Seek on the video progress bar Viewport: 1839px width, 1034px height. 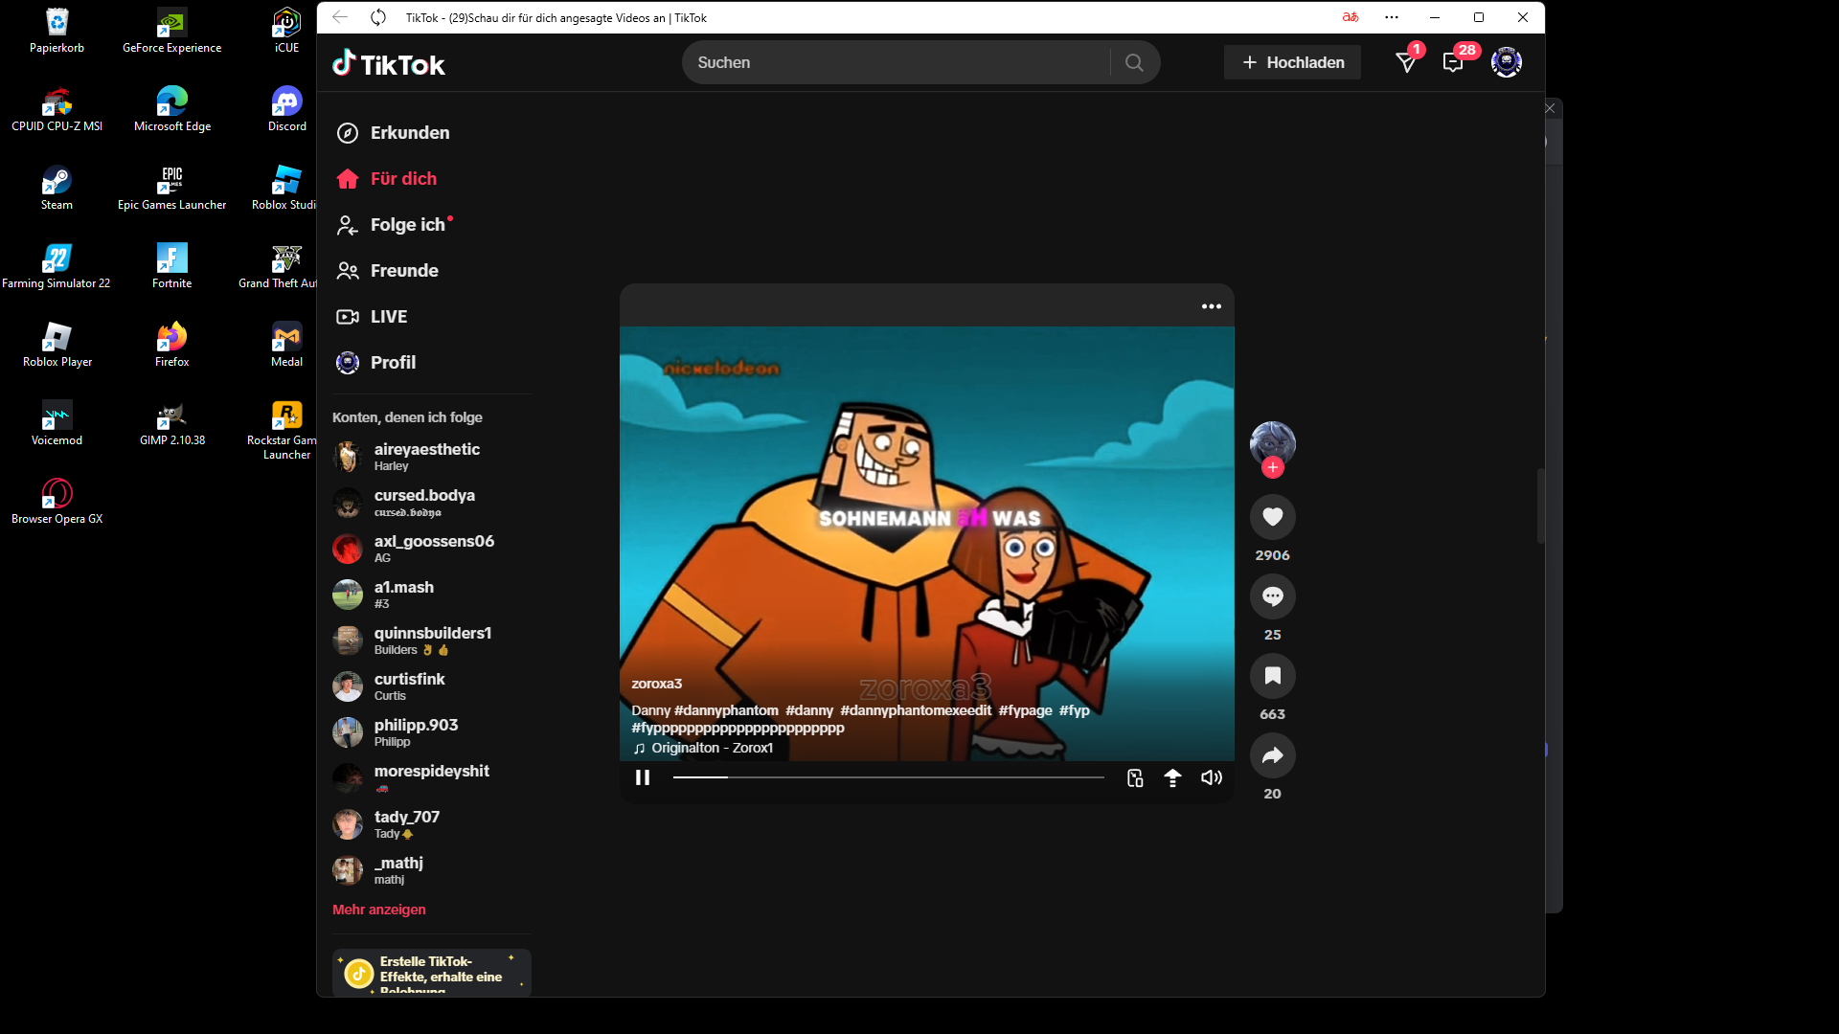[x=889, y=777]
